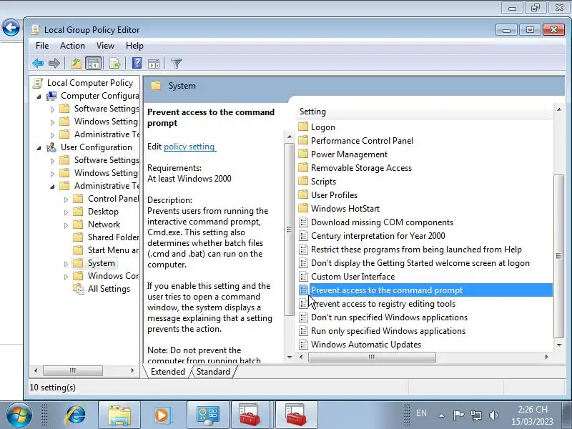Click the Export List toolbar icon
The height and width of the screenshot is (429, 572).
pos(115,64)
